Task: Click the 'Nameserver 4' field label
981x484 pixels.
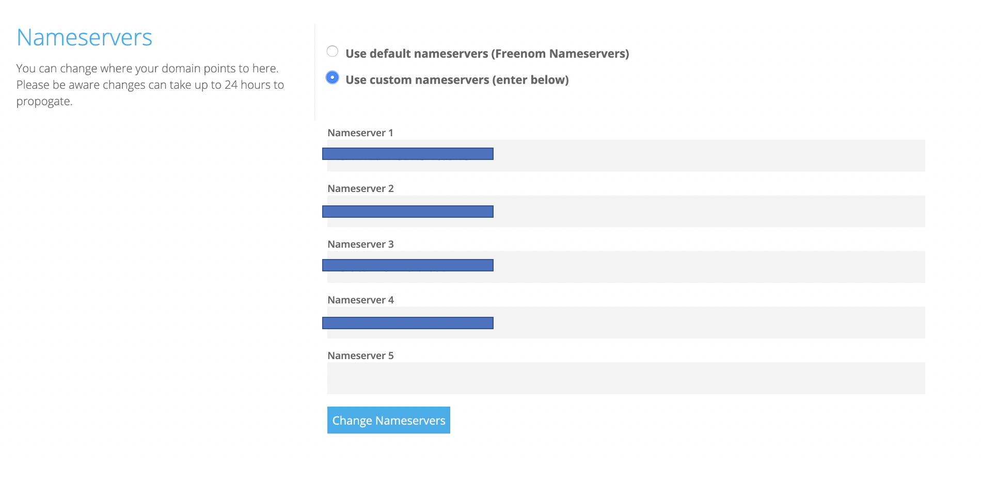Action: (x=360, y=300)
